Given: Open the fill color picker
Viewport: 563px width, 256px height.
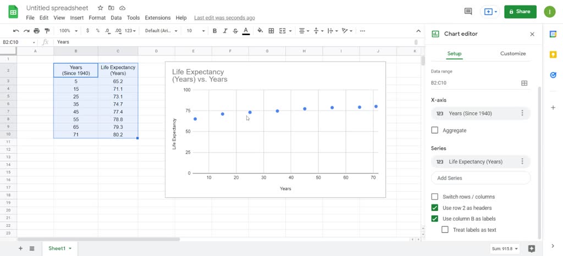Looking at the screenshot, I should tap(260, 31).
